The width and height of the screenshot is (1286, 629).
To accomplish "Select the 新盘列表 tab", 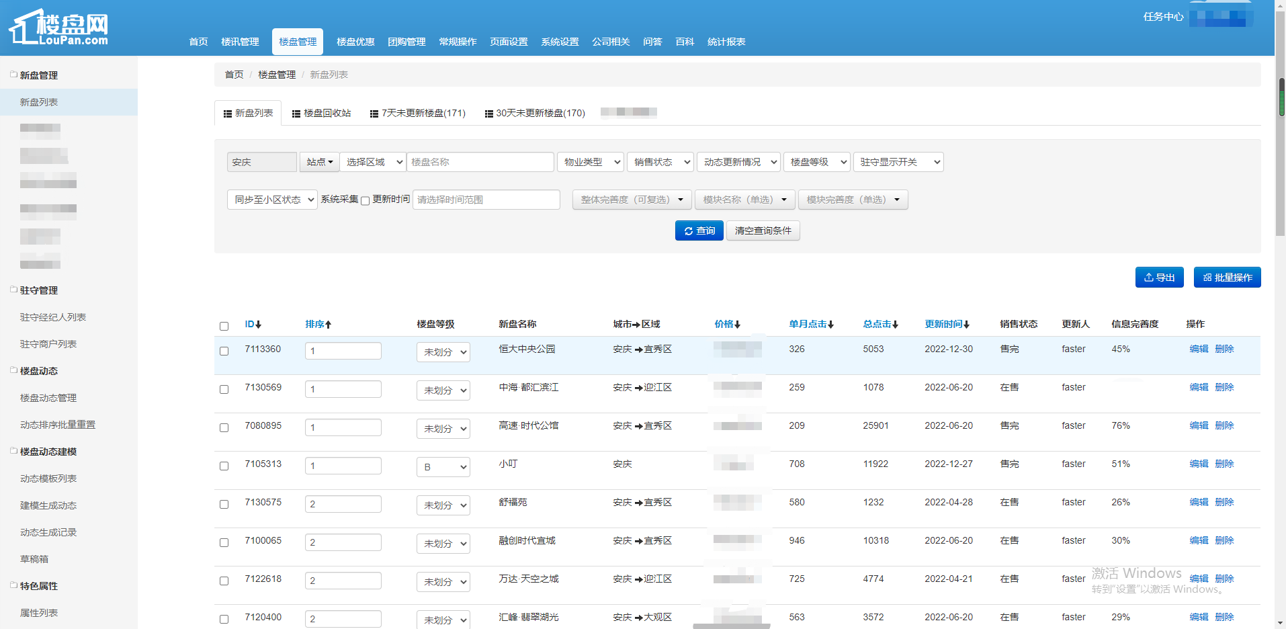I will 248,113.
